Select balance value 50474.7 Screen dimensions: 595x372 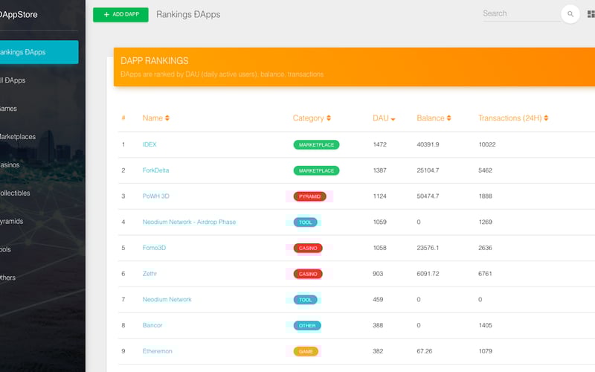pyautogui.click(x=428, y=196)
